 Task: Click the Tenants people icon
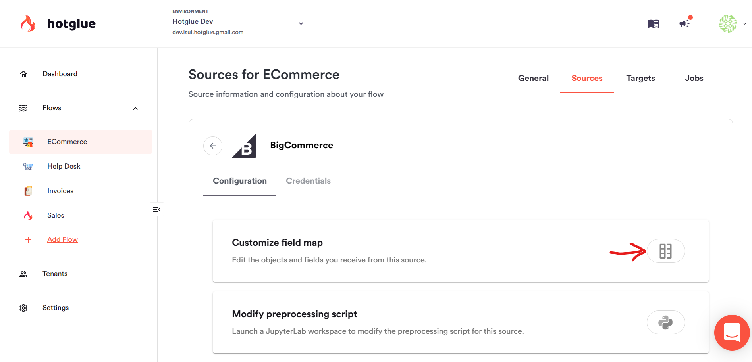pyautogui.click(x=23, y=274)
